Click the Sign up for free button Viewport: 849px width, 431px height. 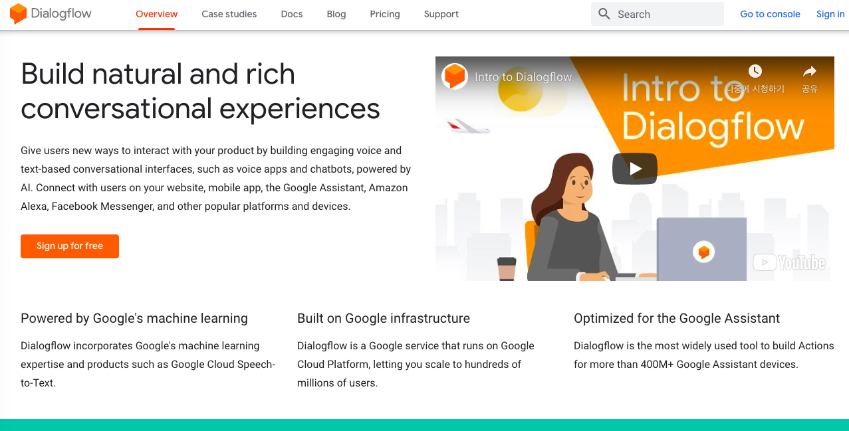[70, 246]
